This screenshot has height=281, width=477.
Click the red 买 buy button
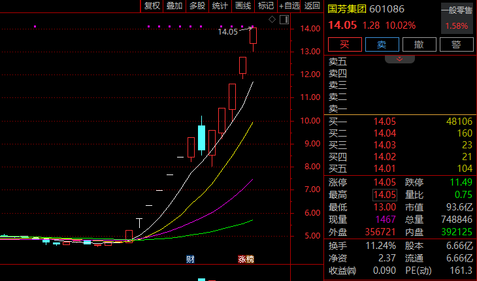[x=344, y=44]
